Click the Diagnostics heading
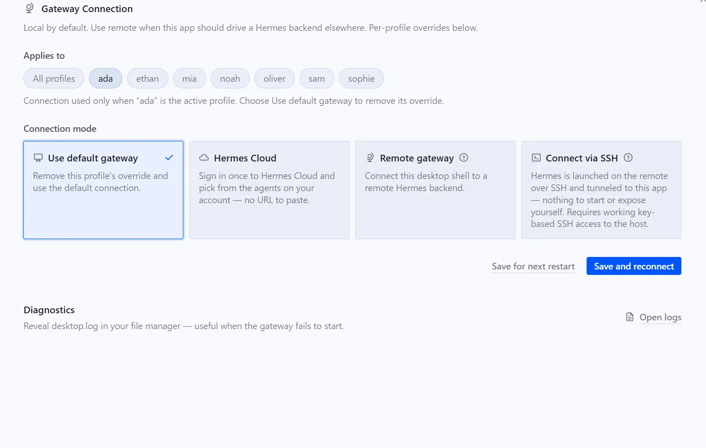The width and height of the screenshot is (706, 448). (49, 310)
